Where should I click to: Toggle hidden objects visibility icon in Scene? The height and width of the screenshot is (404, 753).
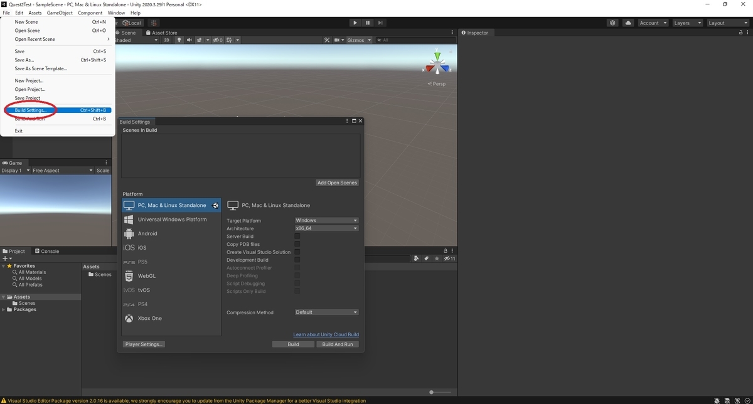point(217,40)
